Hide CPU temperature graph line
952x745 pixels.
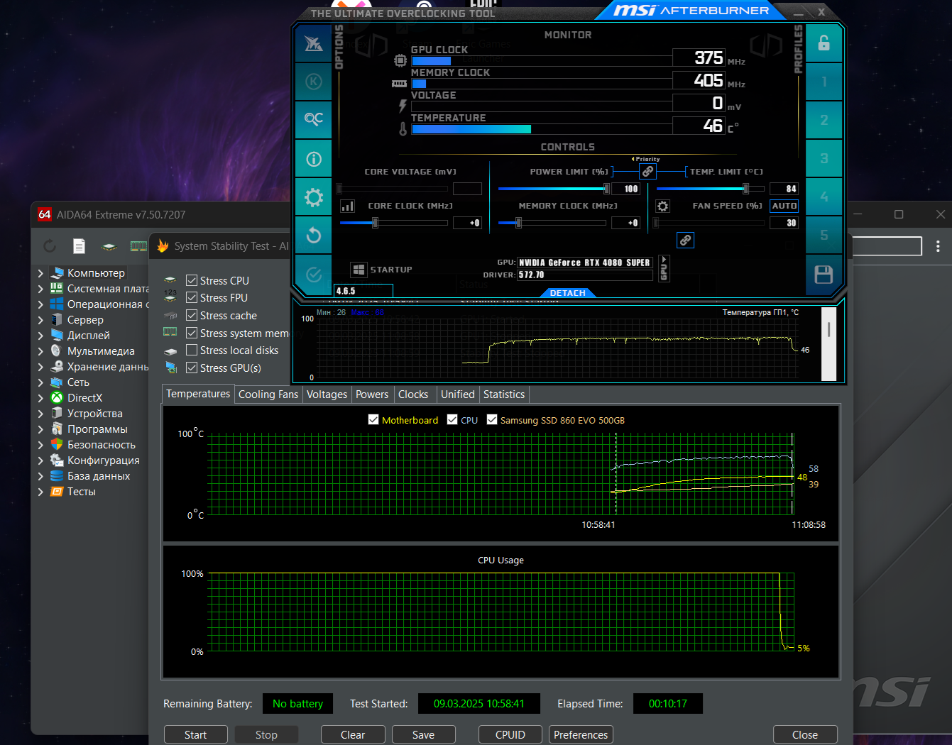[452, 420]
